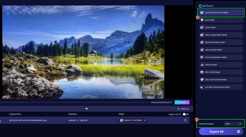Viewport: 246px width, 137px height.
Task: Click the Apply to all info icon
Action: click(180, 114)
